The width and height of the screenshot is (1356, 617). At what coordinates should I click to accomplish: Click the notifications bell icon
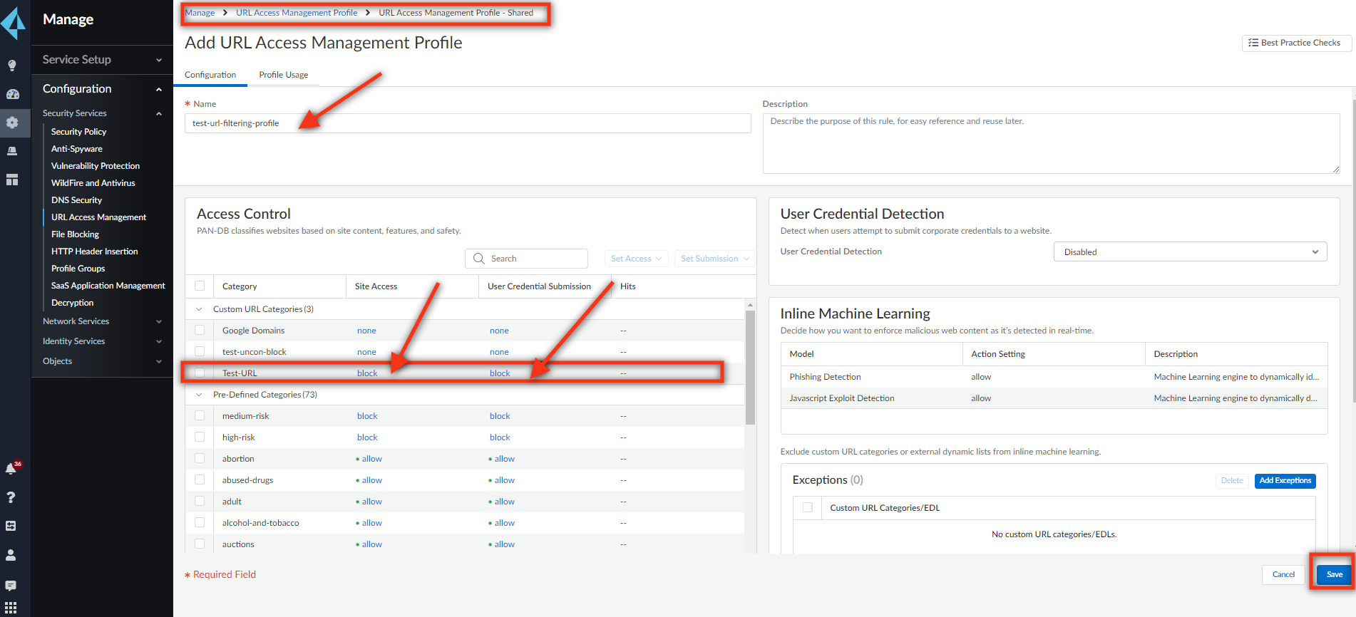[x=11, y=468]
